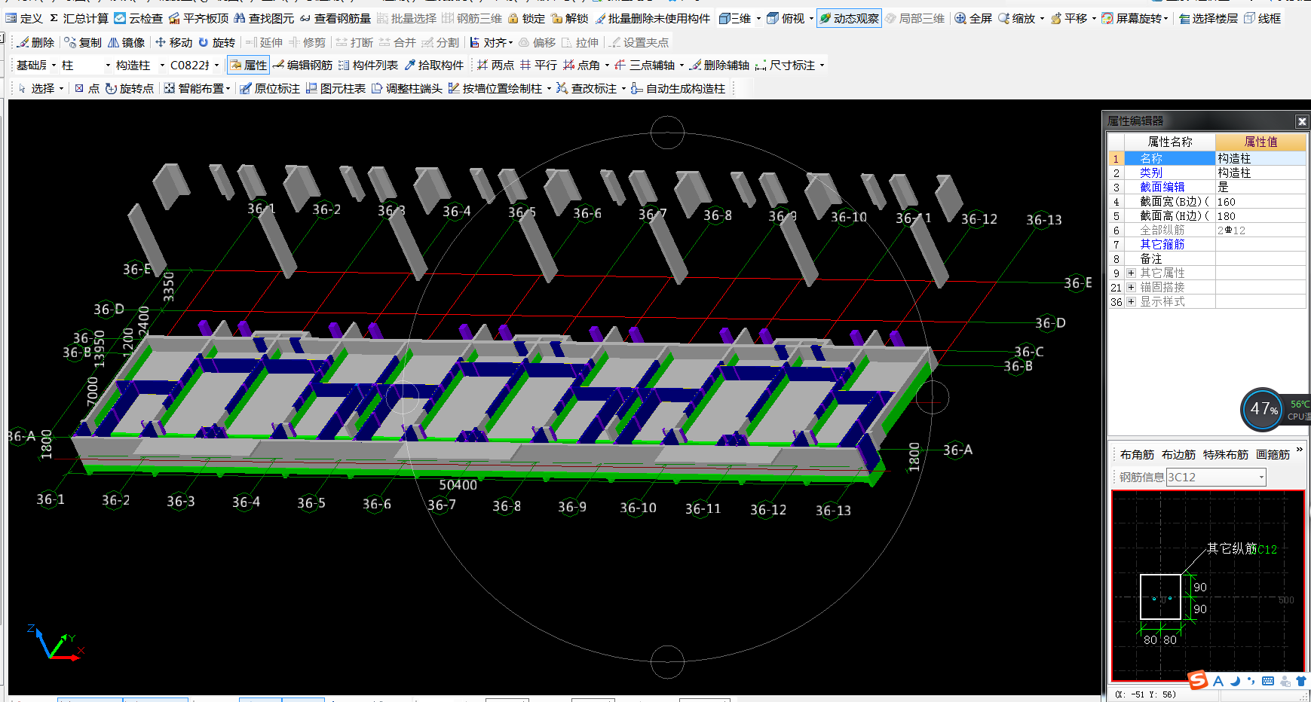Open 查找图元 find element tool
Viewport: 1311px width, 702px height.
tap(265, 18)
